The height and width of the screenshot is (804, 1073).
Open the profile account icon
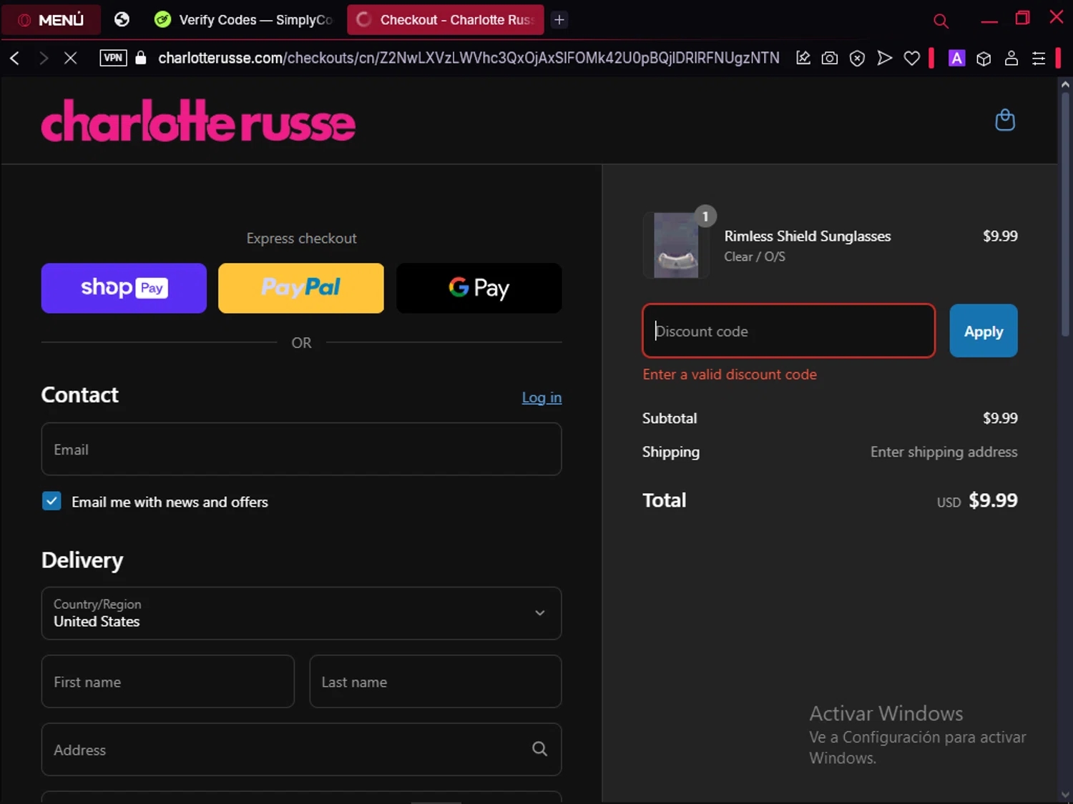1011,58
